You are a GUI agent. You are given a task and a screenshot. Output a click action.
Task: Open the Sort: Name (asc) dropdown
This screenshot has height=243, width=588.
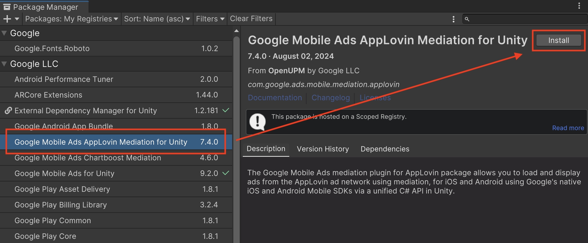pyautogui.click(x=157, y=19)
